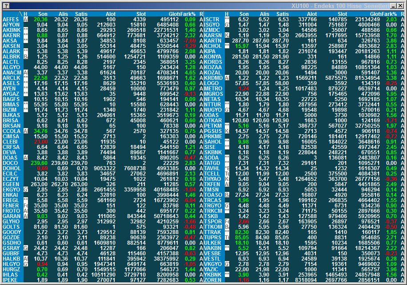This screenshot has height=285, width=407.
Task: Select the PGSUS stock symbol
Action: click(x=213, y=131)
